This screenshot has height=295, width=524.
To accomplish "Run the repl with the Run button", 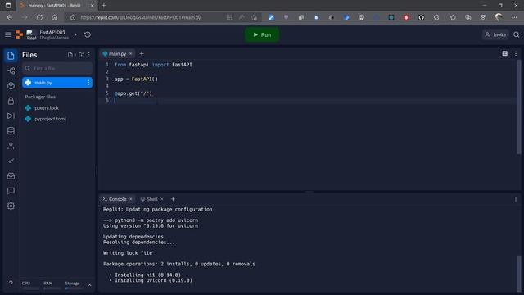I will pos(262,34).
